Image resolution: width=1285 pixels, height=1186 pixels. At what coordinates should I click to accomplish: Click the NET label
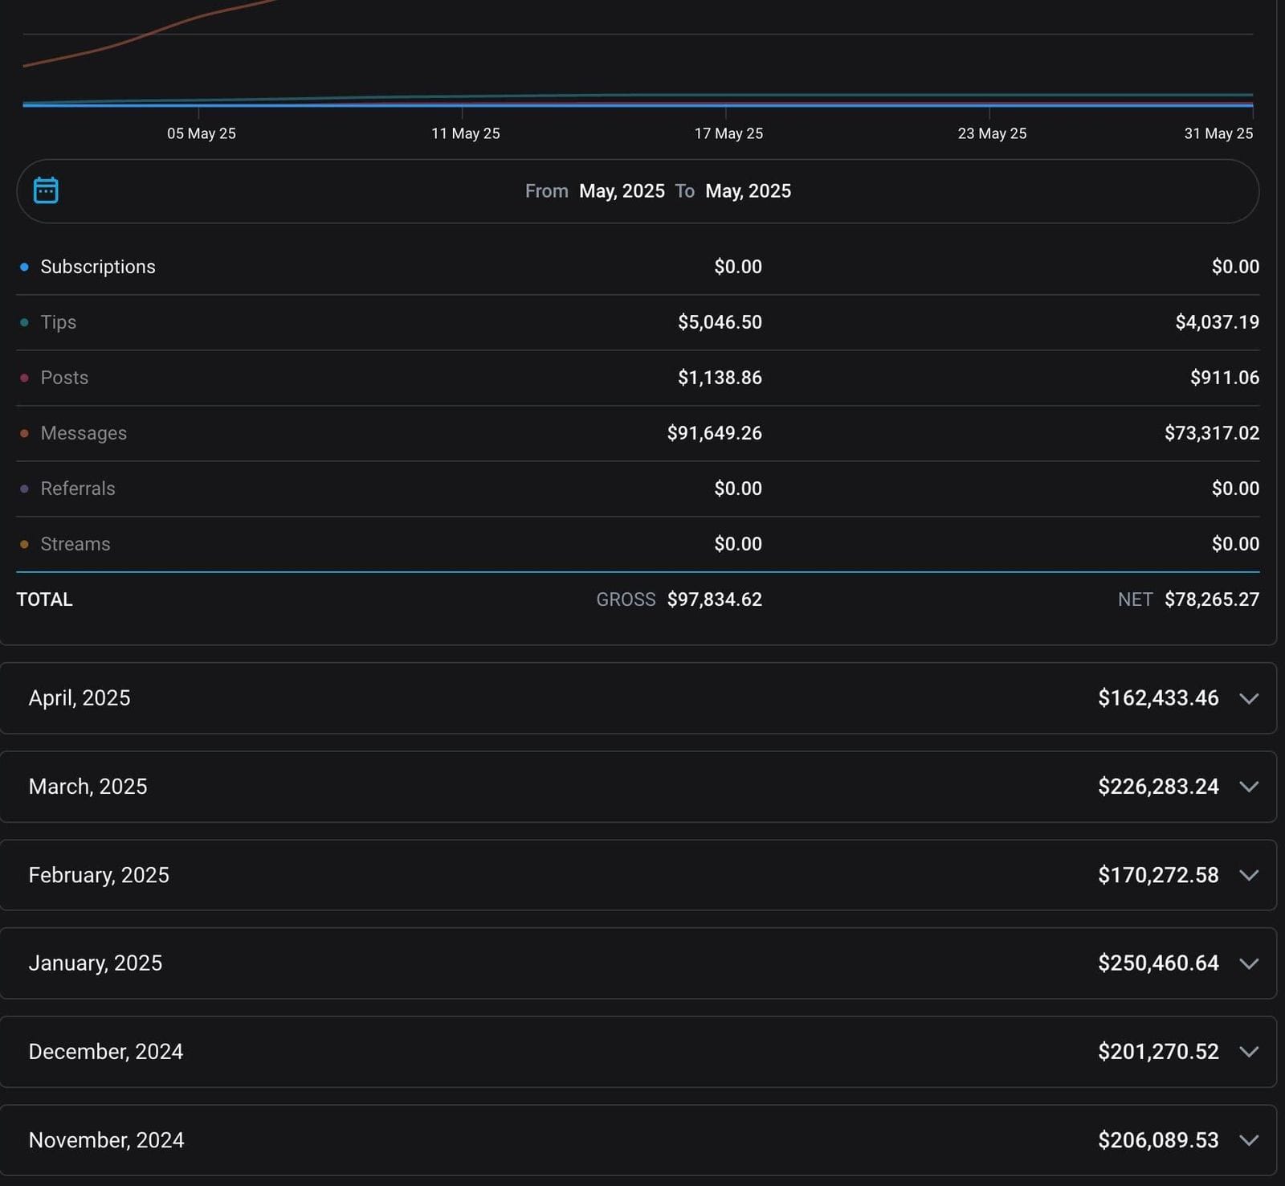(1135, 599)
